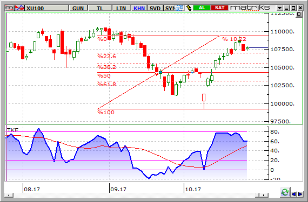Click the 80 level on TKE axis
308x202 pixels.
pos(275,132)
